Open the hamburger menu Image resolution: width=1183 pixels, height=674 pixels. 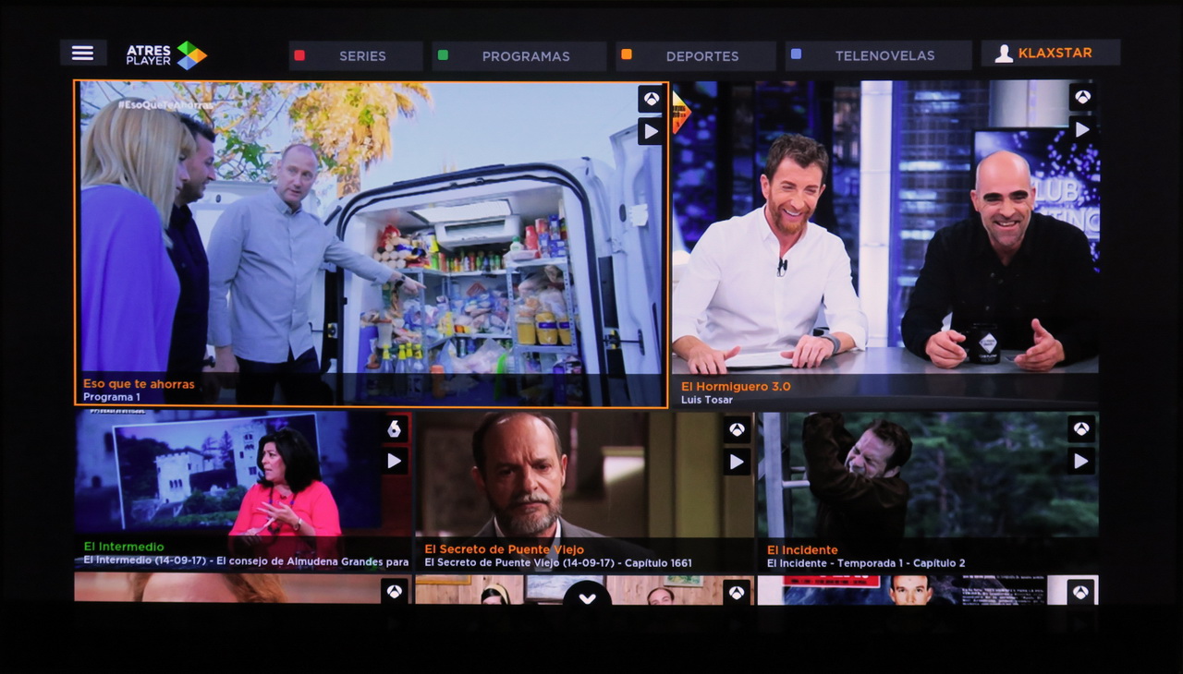tap(83, 53)
